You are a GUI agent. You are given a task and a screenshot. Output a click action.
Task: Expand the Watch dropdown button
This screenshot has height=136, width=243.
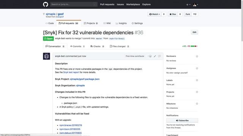[x=155, y=14]
